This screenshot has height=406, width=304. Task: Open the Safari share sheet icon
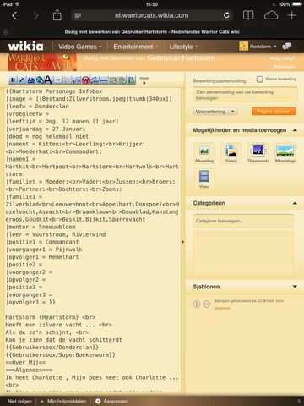click(x=57, y=15)
